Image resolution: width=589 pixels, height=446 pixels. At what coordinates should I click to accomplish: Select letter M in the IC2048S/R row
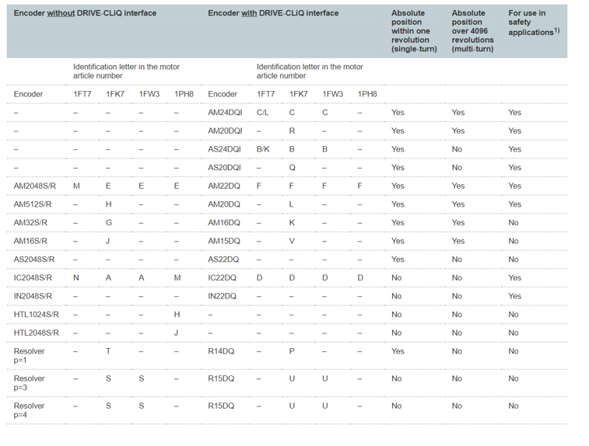[x=177, y=278]
